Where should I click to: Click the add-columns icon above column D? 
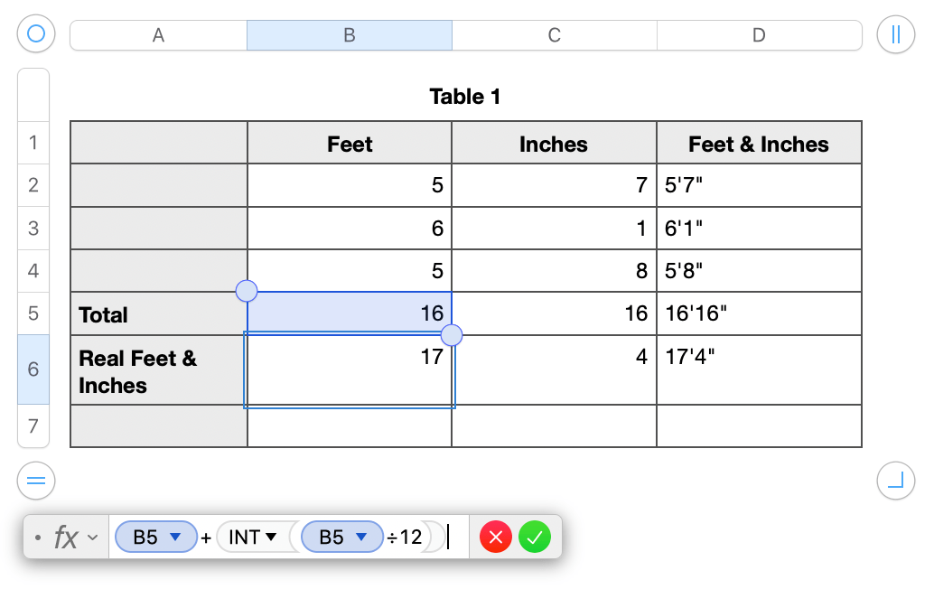894,33
